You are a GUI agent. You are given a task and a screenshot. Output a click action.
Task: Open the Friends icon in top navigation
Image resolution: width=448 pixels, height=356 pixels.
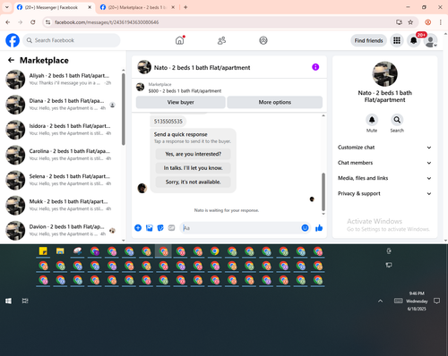(x=221, y=40)
